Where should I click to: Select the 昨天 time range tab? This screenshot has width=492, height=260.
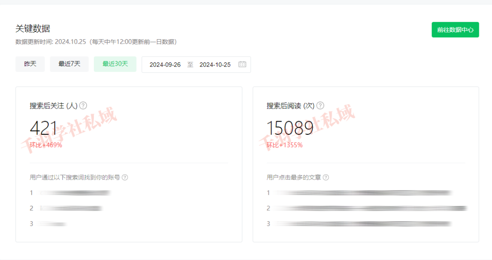tap(30, 64)
